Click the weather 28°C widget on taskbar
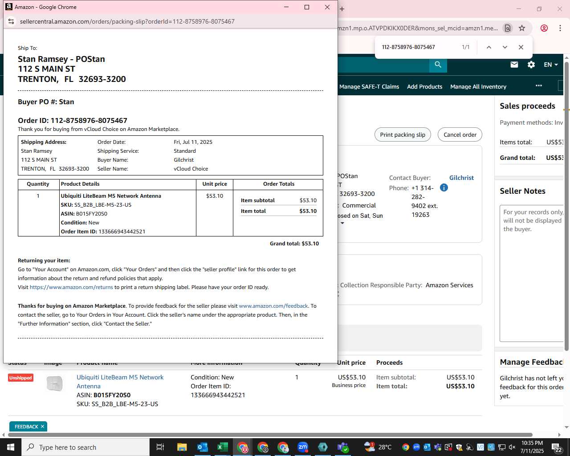The width and height of the screenshot is (570, 456). [x=378, y=447]
